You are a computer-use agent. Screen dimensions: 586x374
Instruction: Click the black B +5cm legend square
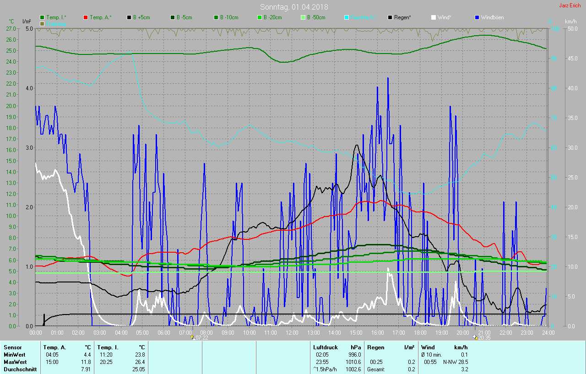coord(130,17)
